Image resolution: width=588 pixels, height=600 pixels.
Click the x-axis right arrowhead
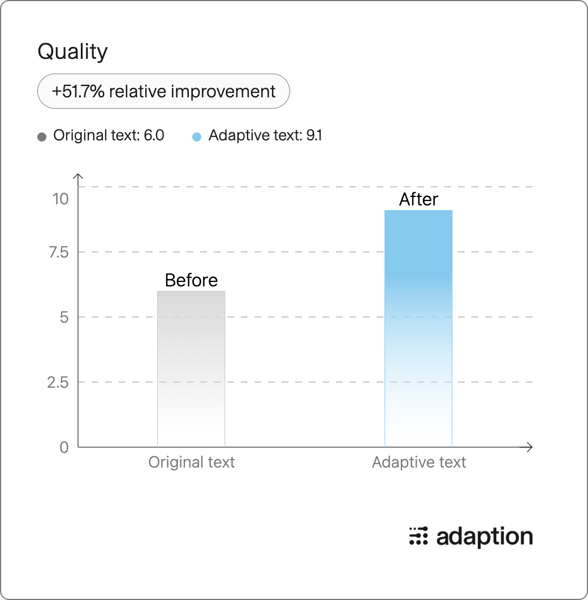[529, 447]
